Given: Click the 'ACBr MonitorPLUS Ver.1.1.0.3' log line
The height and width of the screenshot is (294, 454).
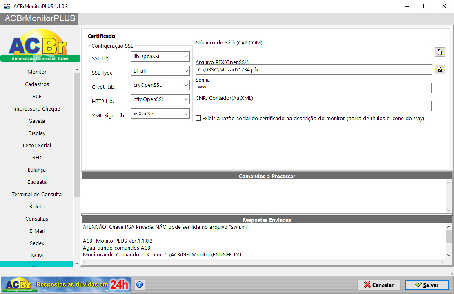Looking at the screenshot, I should (118, 241).
